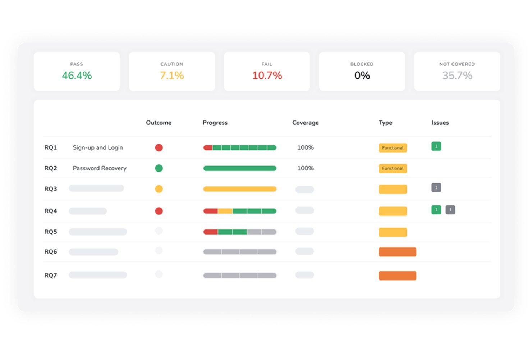Viewport: 532px width, 355px height.
Task: Click RQ4 yellow type tag
Action: coord(393,211)
